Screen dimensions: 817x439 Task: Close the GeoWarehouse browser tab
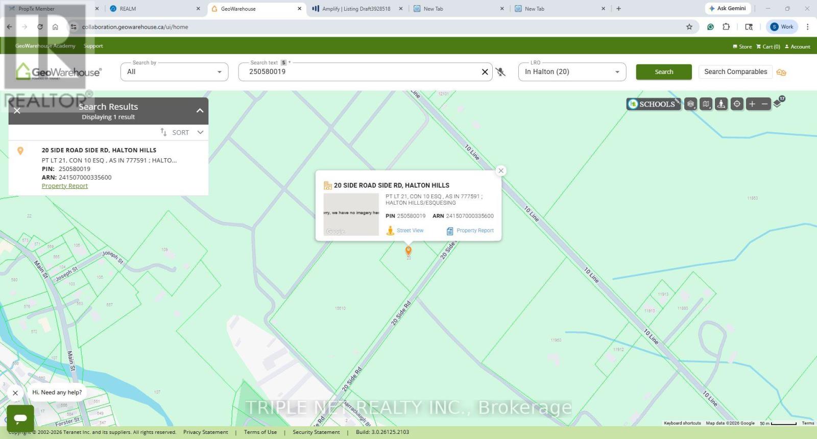point(299,9)
